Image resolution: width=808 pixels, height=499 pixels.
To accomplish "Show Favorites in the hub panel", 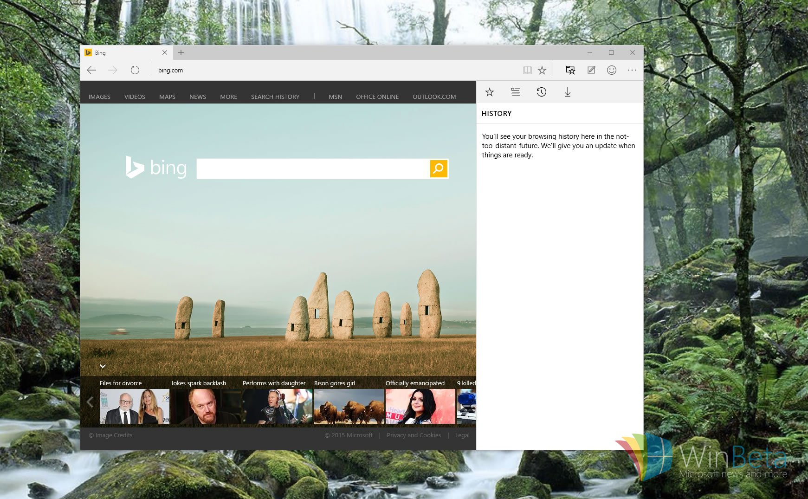I will click(x=490, y=92).
